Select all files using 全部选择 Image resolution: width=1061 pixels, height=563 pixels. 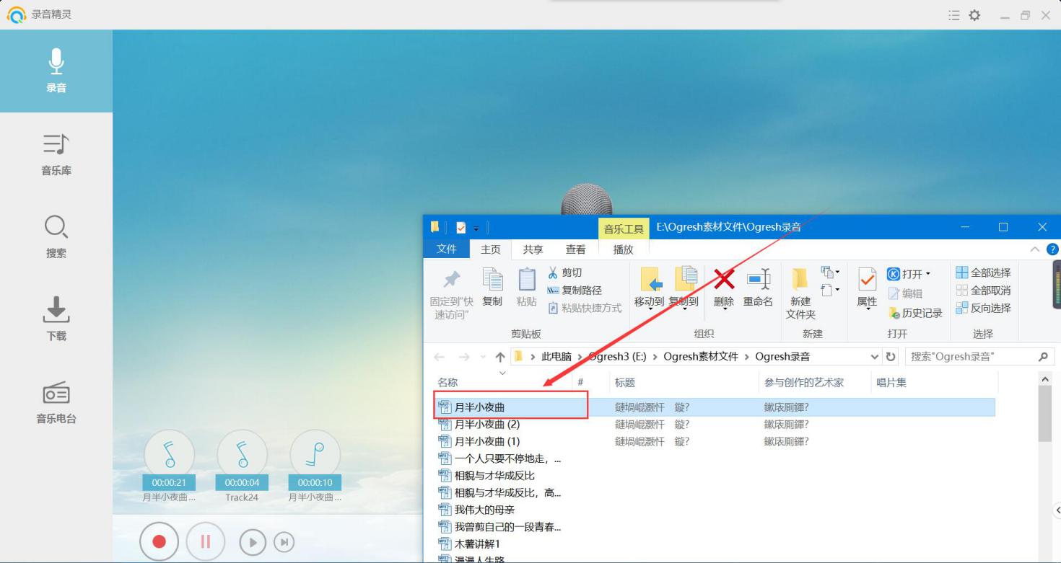click(x=982, y=272)
